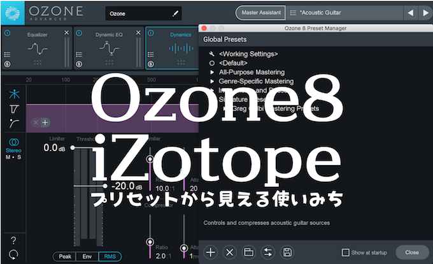The height and width of the screenshot is (264, 433).
Task: Select Stereo channel mode
Action: 13,145
